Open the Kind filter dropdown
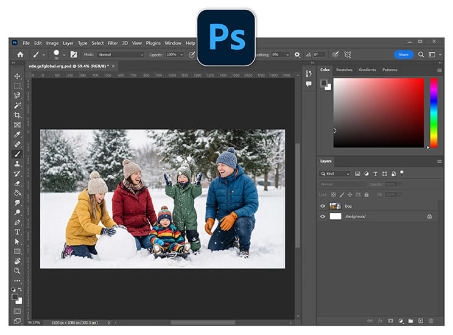This screenshot has width=453, height=335. 335,174
